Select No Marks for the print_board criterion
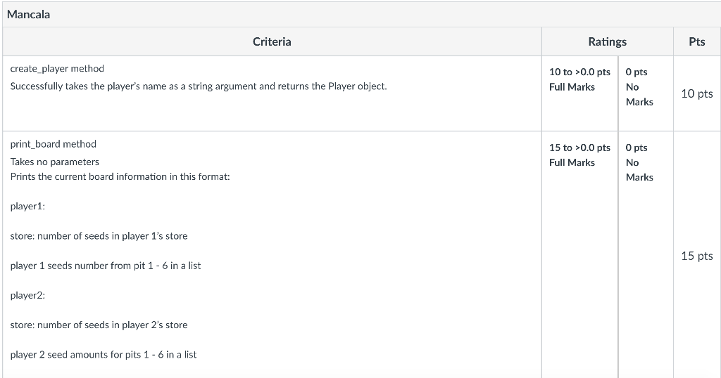The height and width of the screenshot is (378, 721). point(639,162)
